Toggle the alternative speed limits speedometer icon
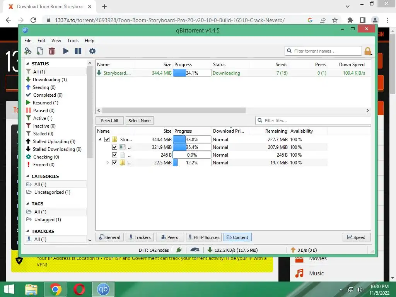This screenshot has height=297, width=396. pos(195,250)
